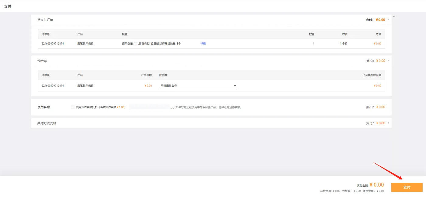Click the orange 支付 button

[407, 187]
